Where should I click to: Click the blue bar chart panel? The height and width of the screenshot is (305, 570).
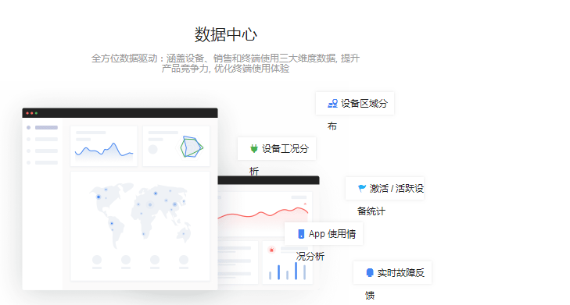pos(287,263)
